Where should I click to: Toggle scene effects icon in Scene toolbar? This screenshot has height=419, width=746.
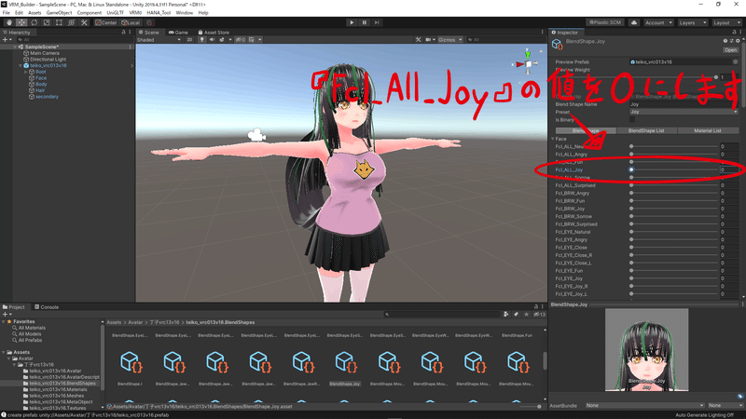tap(222, 40)
